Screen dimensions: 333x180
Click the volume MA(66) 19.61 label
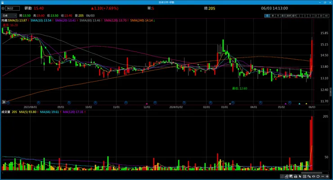tap(49, 112)
